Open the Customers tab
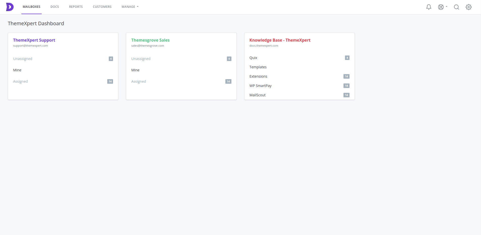 pyautogui.click(x=102, y=7)
